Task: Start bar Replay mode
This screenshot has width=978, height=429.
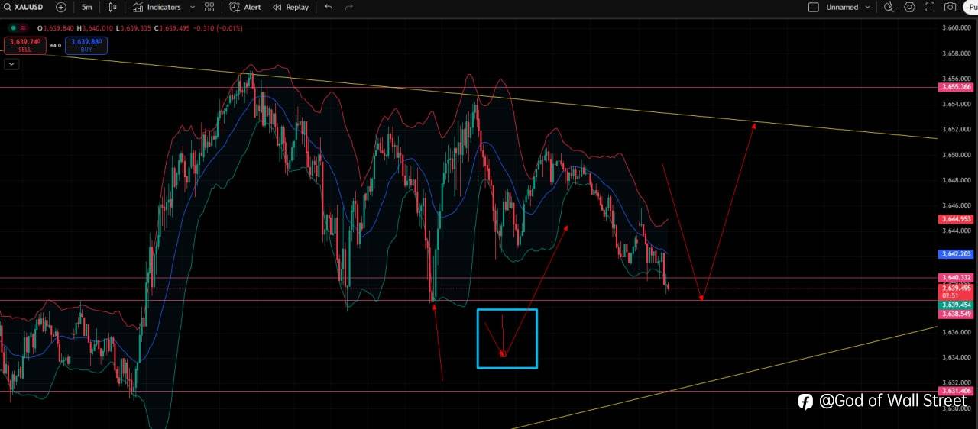Action: pos(291,7)
